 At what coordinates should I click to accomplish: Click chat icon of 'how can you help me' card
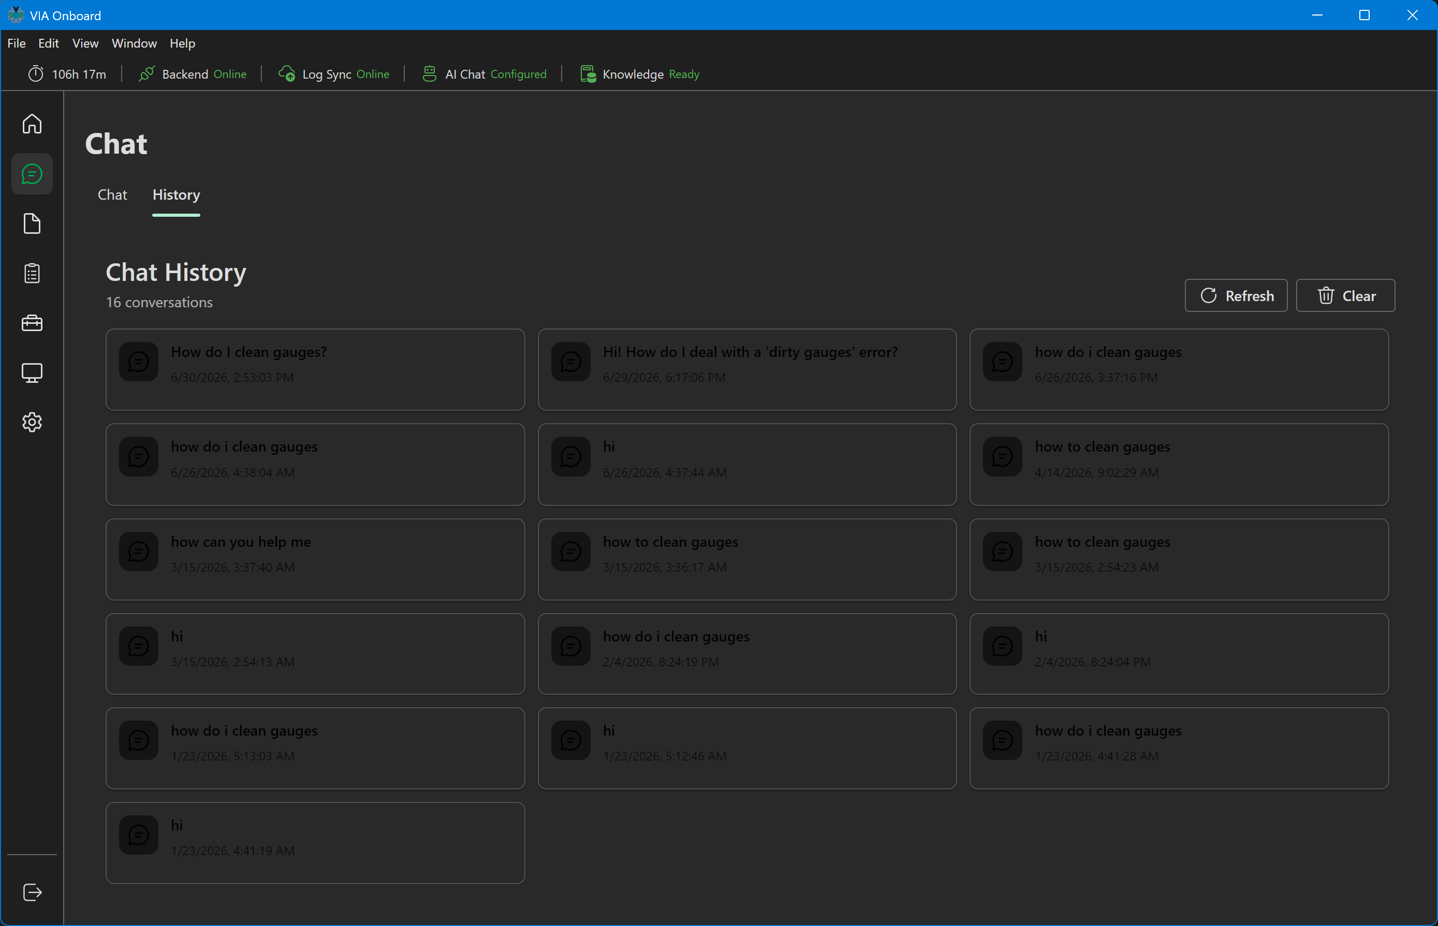coord(139,551)
